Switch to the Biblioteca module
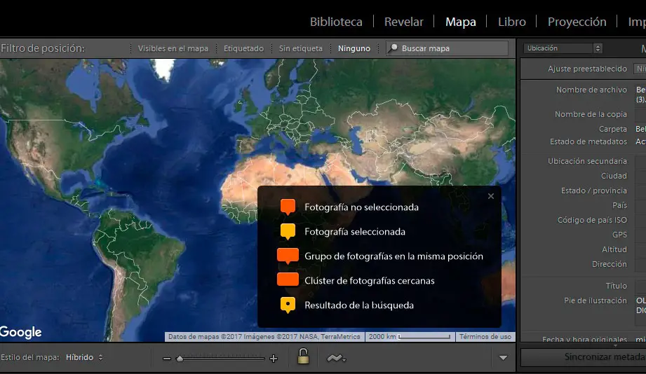646x374 pixels. pyautogui.click(x=336, y=22)
